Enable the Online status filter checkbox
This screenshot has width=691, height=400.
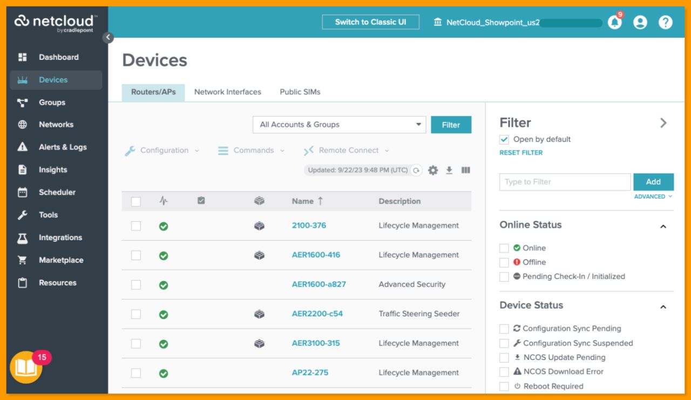tap(504, 248)
